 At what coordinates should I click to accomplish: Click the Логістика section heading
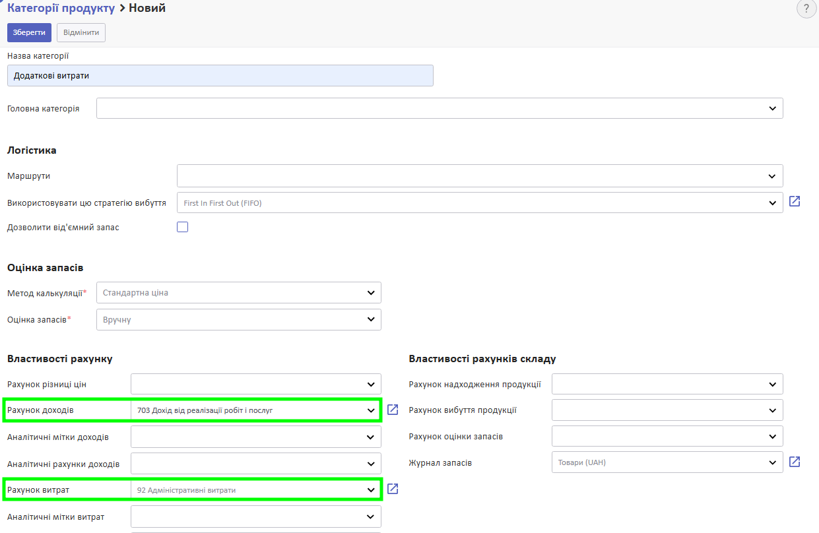pyautogui.click(x=32, y=150)
